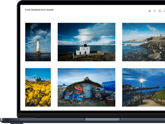The height and width of the screenshot is (124, 165).
Task: Open the rocky shoreline castle photo
Action: click(144, 42)
